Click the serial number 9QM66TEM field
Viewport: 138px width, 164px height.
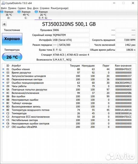[x=71, y=35]
